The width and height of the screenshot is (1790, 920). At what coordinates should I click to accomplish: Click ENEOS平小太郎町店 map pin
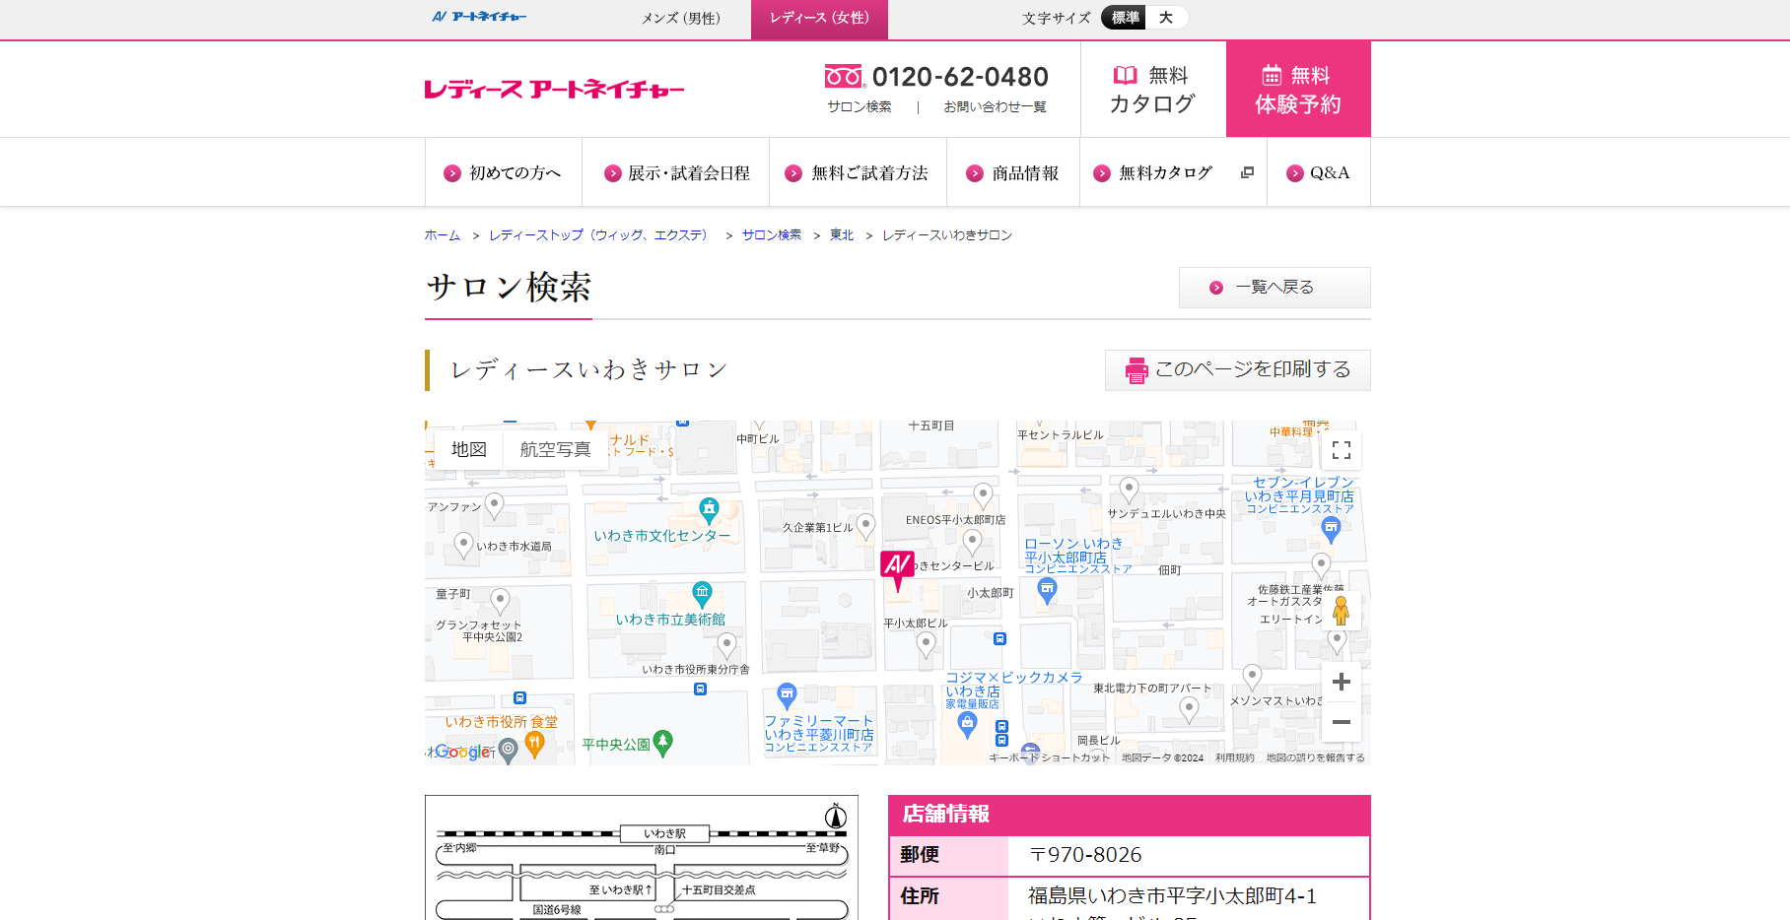983,495
